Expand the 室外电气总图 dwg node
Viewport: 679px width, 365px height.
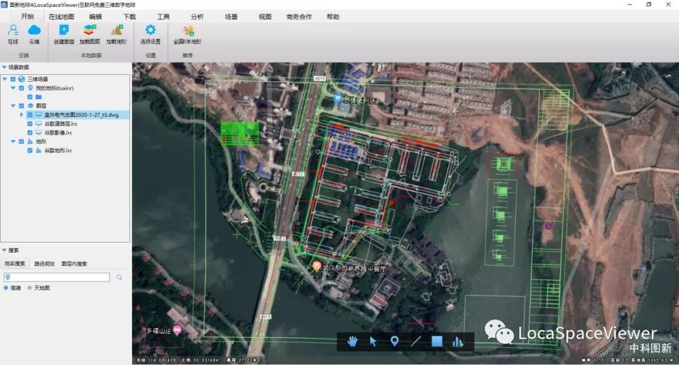[x=21, y=114]
